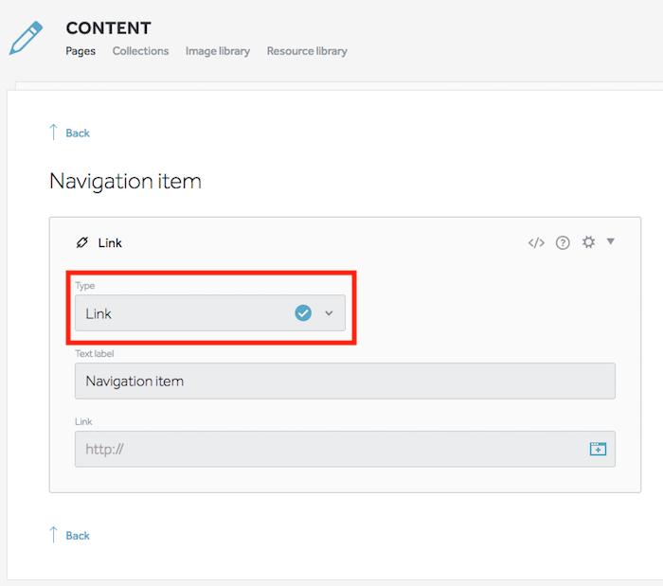Click the link chain icon beside Link title
663x586 pixels.
tap(82, 242)
